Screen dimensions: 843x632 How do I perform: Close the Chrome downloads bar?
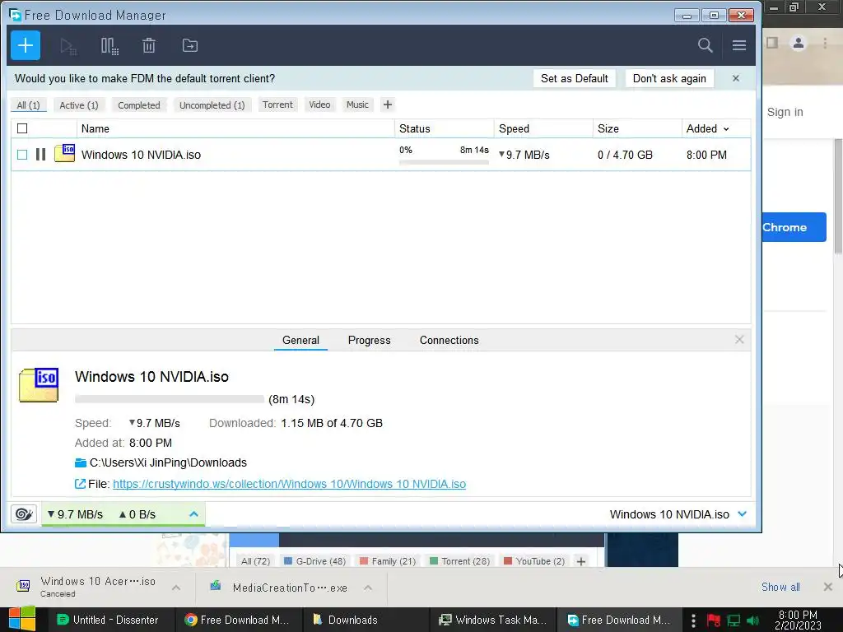click(x=828, y=587)
